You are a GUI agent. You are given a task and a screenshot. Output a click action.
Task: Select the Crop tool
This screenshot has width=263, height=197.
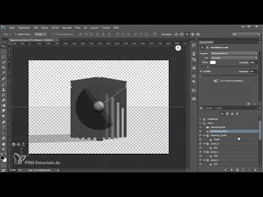coord(3,67)
